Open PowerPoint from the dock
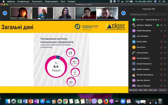The width and height of the screenshot is (168, 105). pos(31,101)
